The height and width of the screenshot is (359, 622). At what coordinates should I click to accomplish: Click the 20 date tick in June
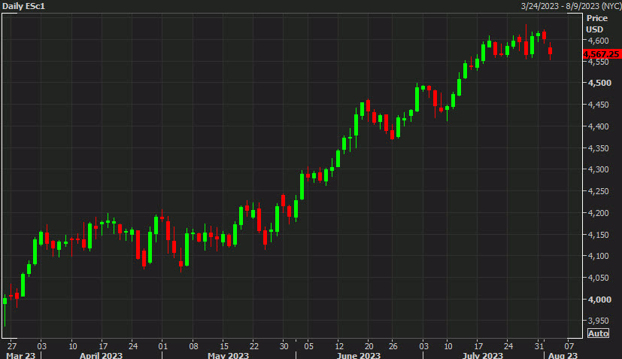tap(369, 346)
